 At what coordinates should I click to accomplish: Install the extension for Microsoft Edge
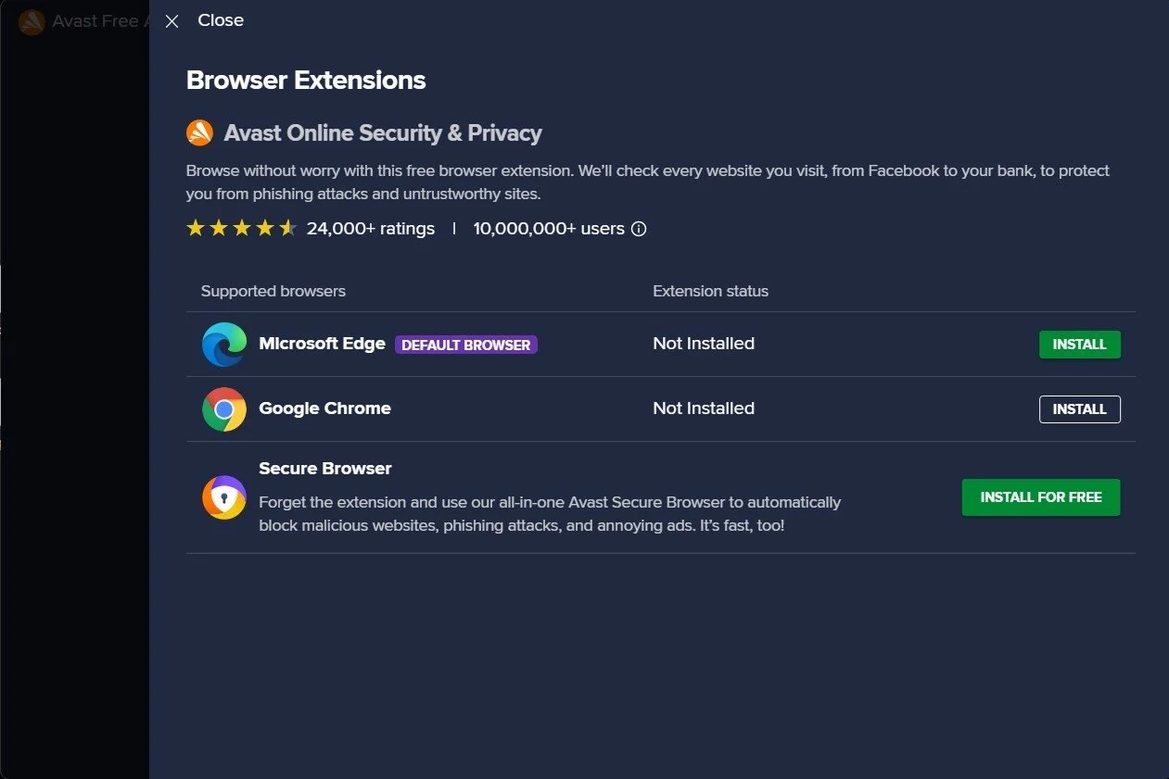1079,344
